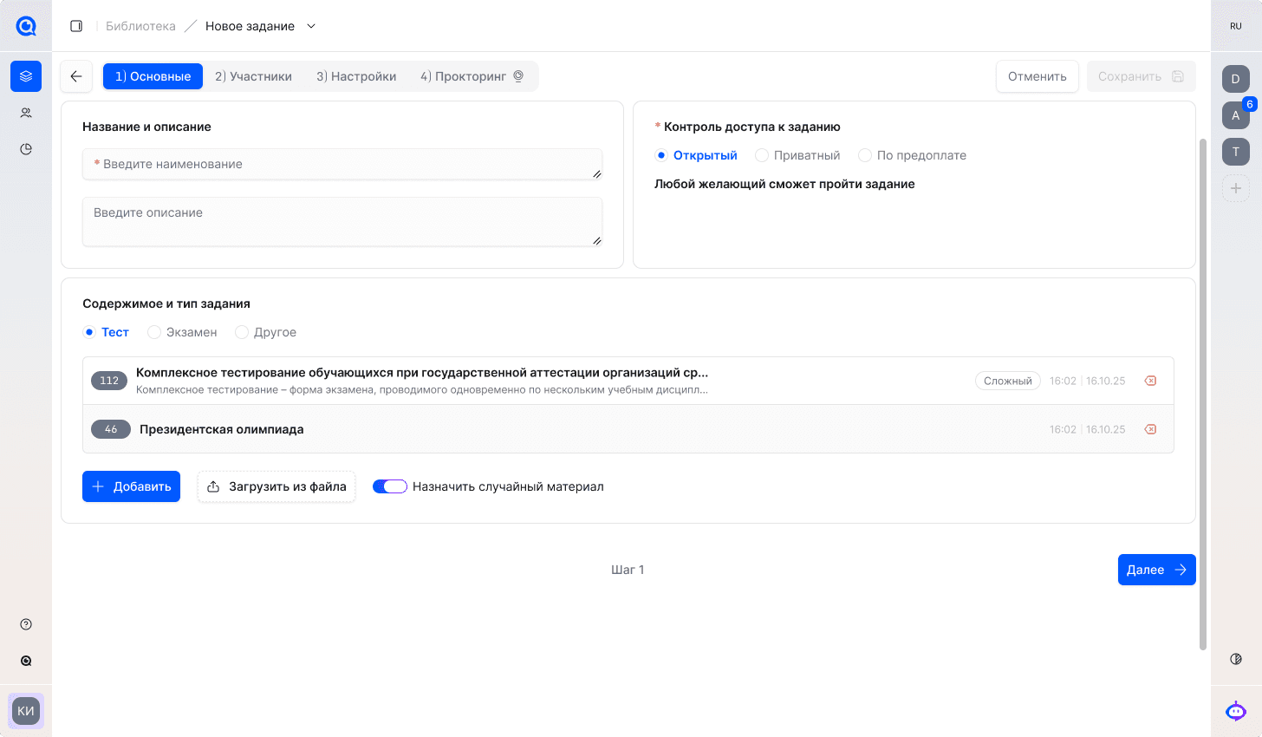Click the Сохранить button
The width and height of the screenshot is (1262, 737).
pos(1141,76)
